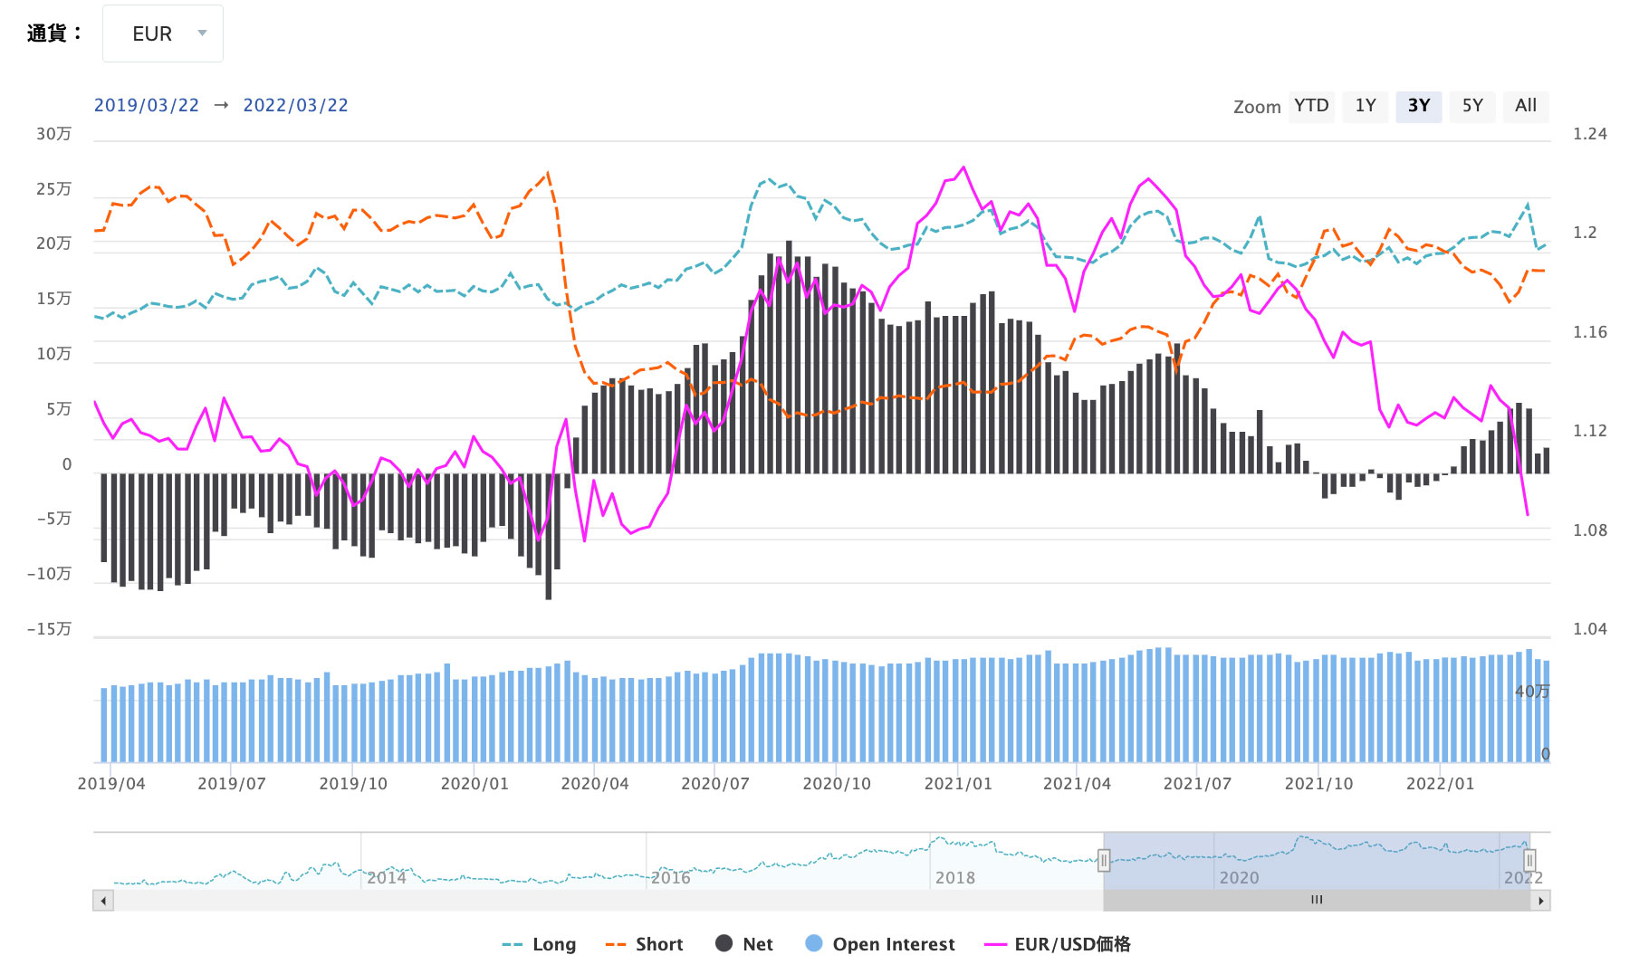
Task: Toggle the Long series legend
Action: pos(539,944)
